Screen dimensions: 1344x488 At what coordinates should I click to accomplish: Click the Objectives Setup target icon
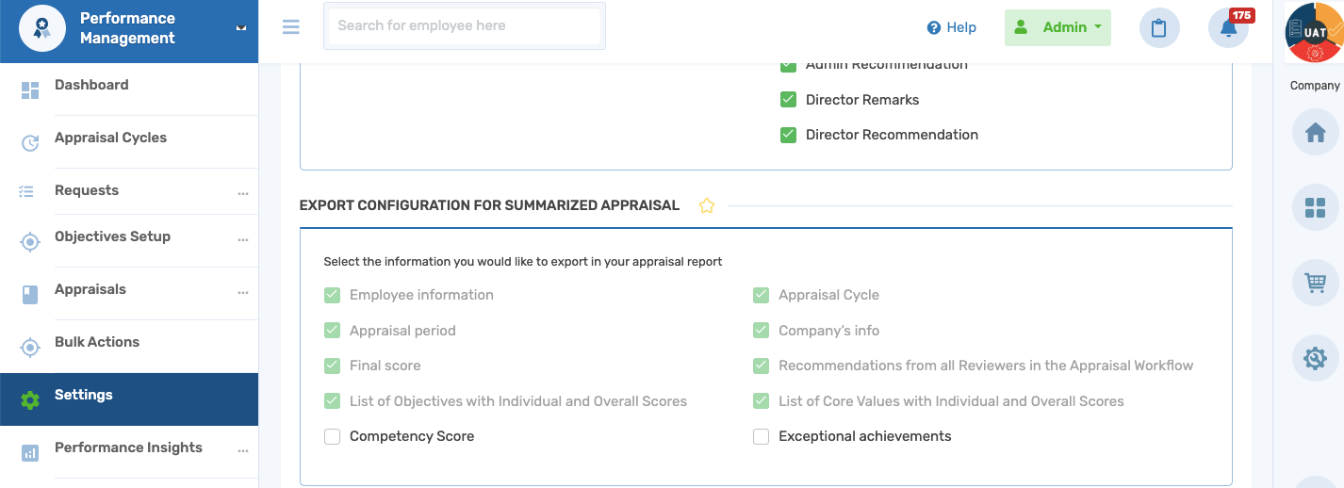click(x=30, y=242)
